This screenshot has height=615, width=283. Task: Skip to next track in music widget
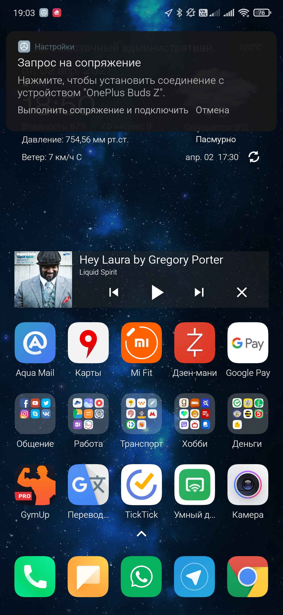pyautogui.click(x=199, y=292)
